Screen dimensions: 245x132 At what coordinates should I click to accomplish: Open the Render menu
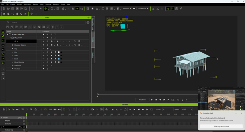coord(35,4)
